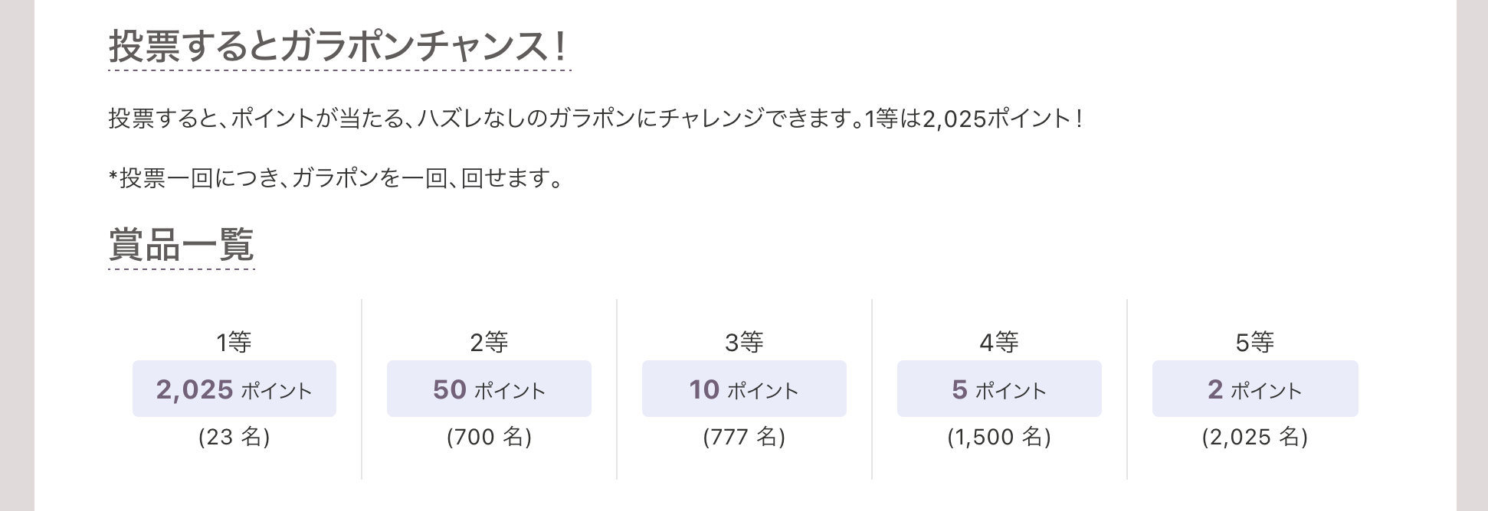Image resolution: width=1488 pixels, height=511 pixels.
Task: Click the paragraph about ハズレなしのガラポン
Action: (x=595, y=119)
